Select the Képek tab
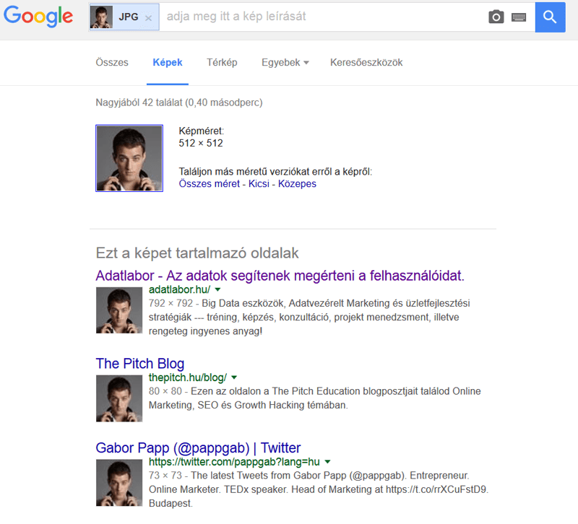Image resolution: width=578 pixels, height=524 pixels. pos(168,62)
